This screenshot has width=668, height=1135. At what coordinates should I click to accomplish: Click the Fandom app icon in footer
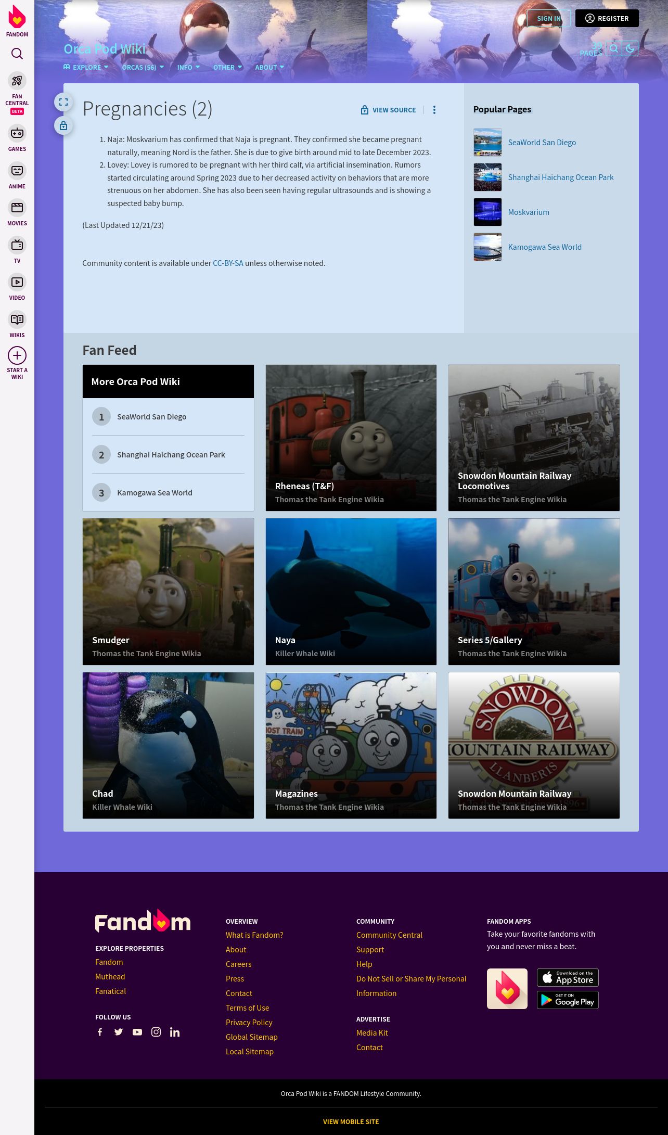tap(507, 989)
